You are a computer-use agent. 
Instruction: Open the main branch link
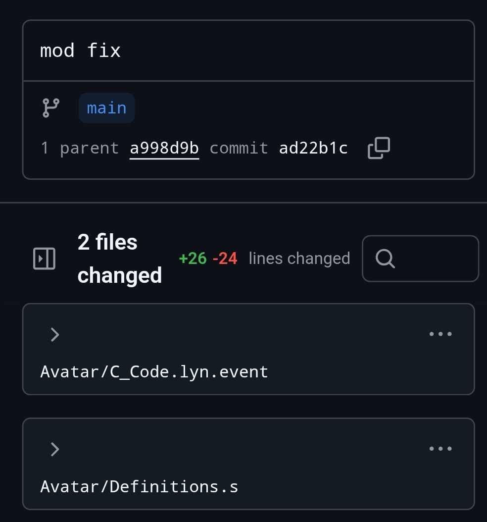click(106, 108)
